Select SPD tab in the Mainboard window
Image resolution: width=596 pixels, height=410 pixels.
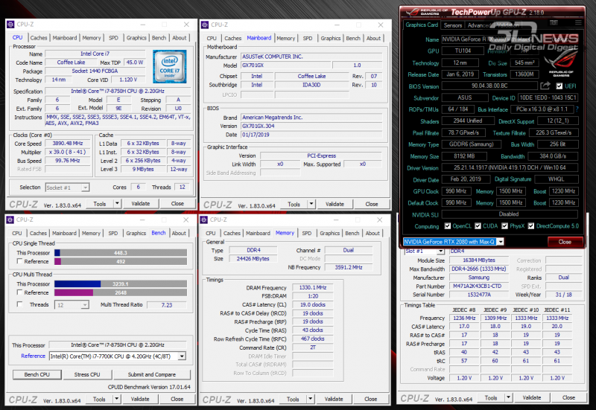point(308,39)
